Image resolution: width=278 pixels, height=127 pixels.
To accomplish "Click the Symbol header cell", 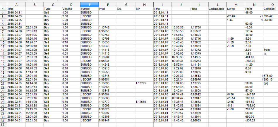I will (x=89, y=9).
